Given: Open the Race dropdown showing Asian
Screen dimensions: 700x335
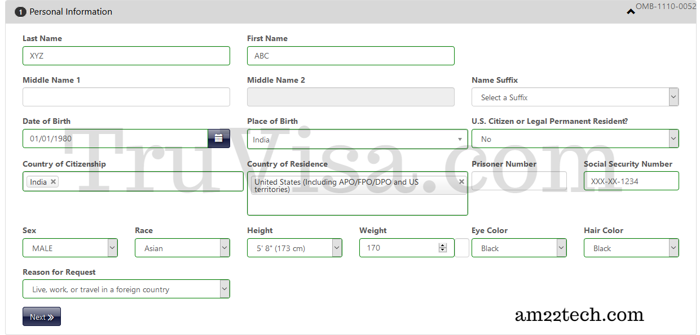Looking at the screenshot, I should pos(182,248).
